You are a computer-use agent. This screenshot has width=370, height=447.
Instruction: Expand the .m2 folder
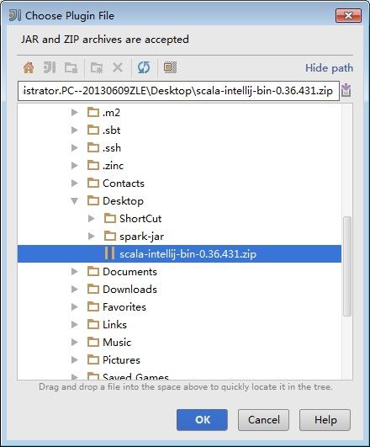(x=75, y=112)
